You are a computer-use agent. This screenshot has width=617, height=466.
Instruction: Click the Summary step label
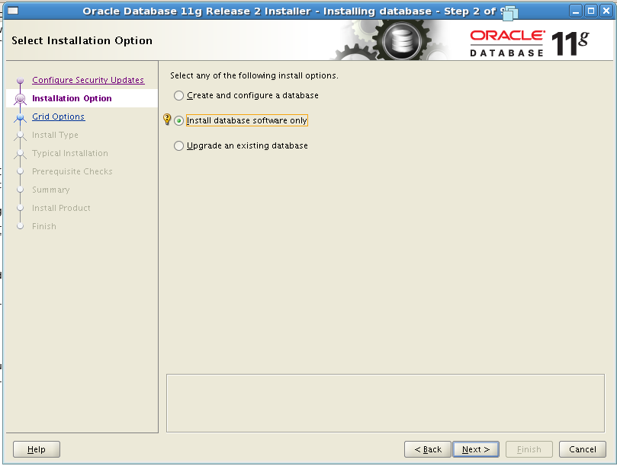pos(51,190)
